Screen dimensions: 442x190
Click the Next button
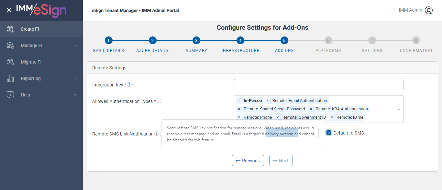click(281, 161)
